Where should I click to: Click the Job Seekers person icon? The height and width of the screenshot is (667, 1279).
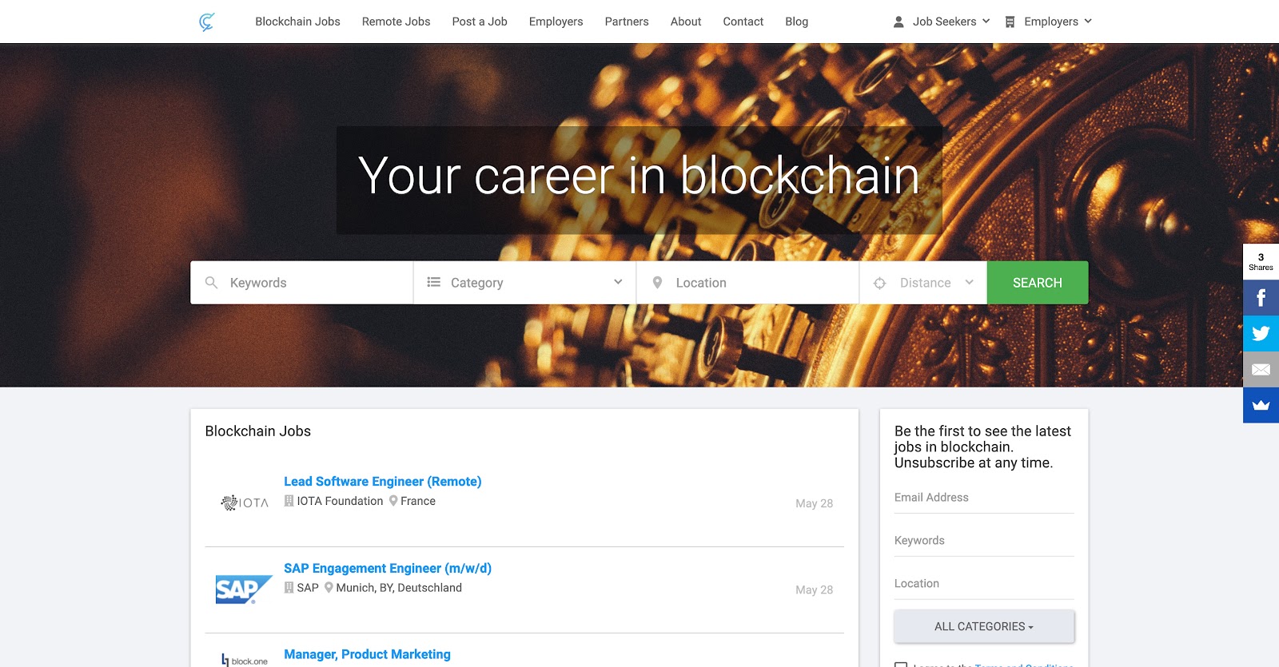[898, 22]
